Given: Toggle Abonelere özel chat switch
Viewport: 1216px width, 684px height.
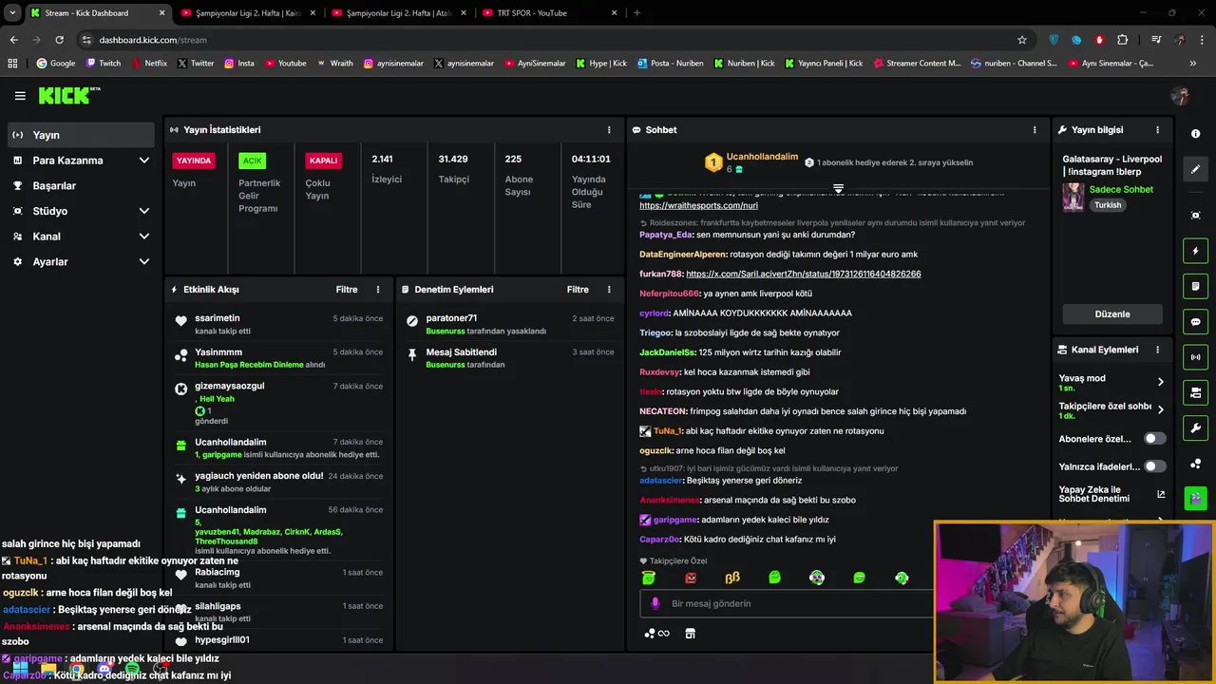Looking at the screenshot, I should click(x=1154, y=439).
